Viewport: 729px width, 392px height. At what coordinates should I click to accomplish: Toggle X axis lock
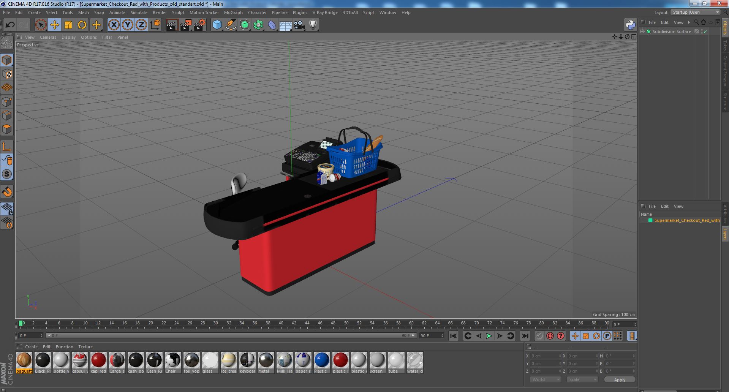114,25
